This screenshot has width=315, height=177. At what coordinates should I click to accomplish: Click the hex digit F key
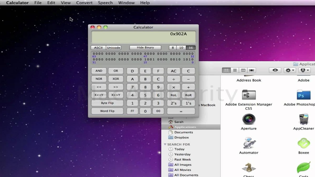(158, 71)
